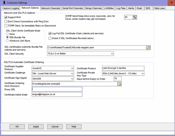Click into the Proxy URL field
Viewport: 175px width, 136px height.
tap(57, 89)
